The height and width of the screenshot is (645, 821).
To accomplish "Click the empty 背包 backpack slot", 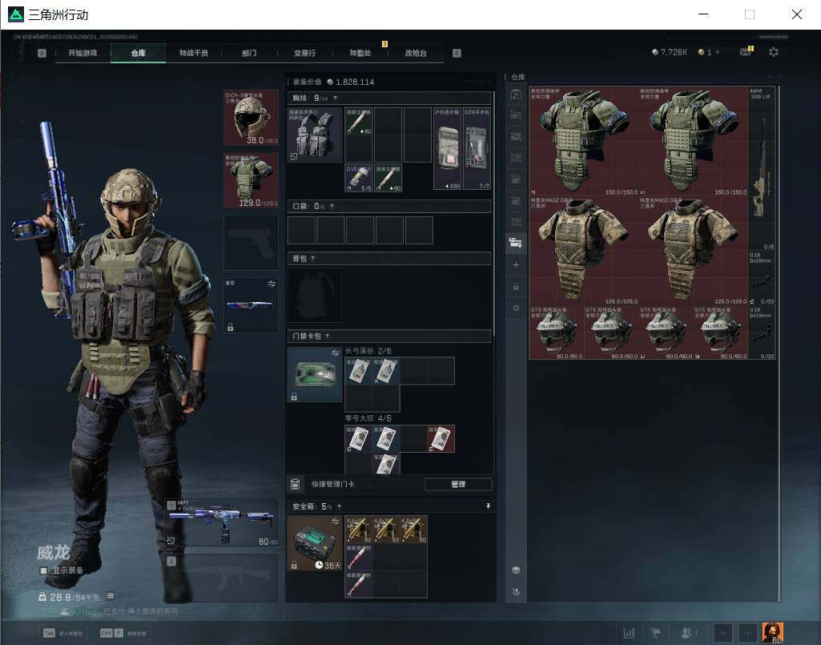I will (315, 295).
